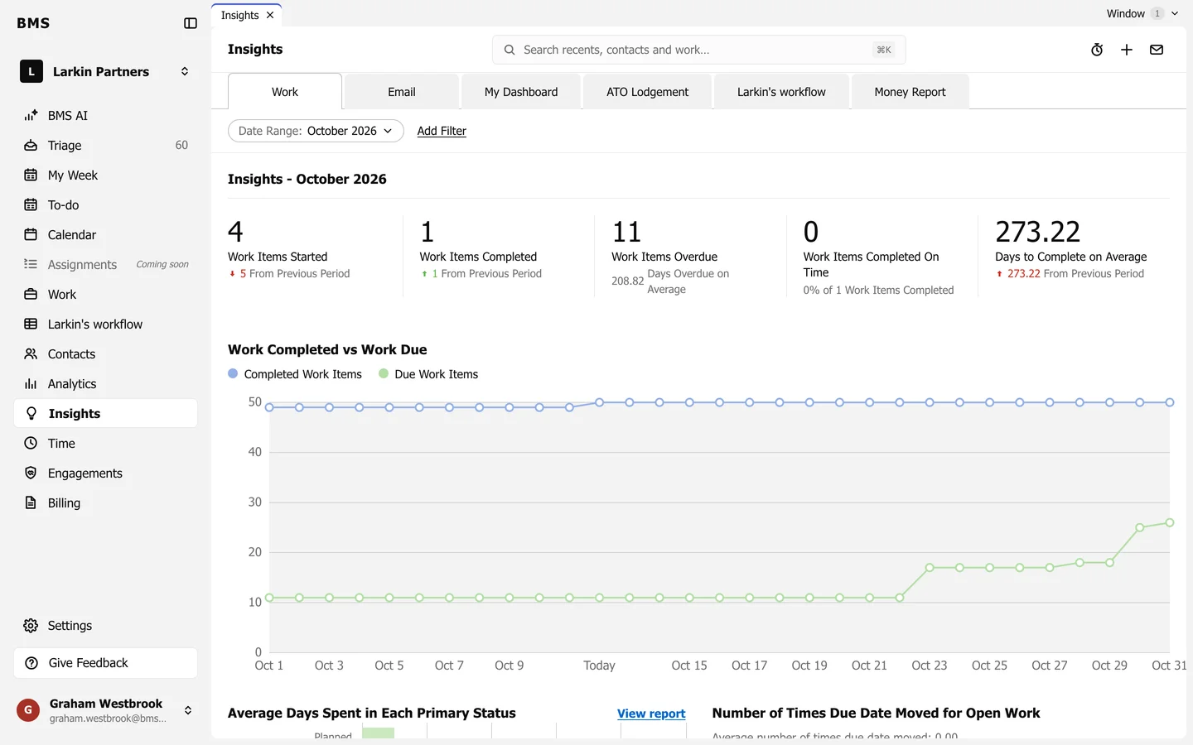Close the Insights window tab
The height and width of the screenshot is (745, 1193).
[270, 15]
